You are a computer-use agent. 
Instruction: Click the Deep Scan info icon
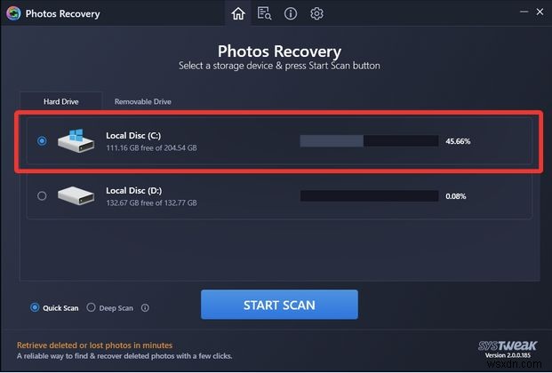(145, 308)
